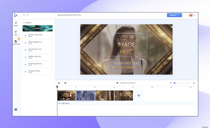The width and height of the screenshot is (210, 128).
Task: Delete the selected scene with trash icon
Action: tap(59, 83)
